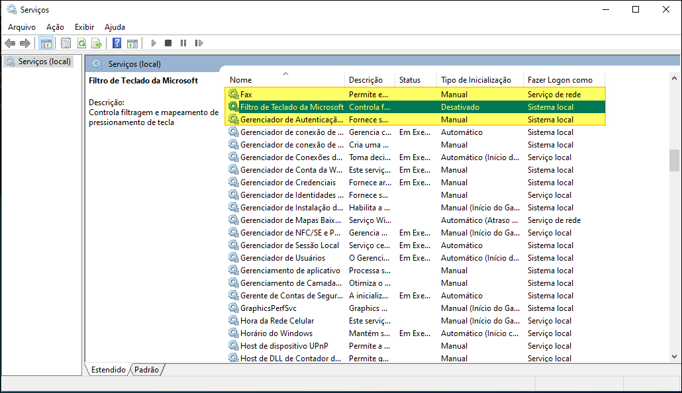Select Gerenciador de NFC/SE service name
Image resolution: width=682 pixels, height=393 pixels.
point(291,233)
